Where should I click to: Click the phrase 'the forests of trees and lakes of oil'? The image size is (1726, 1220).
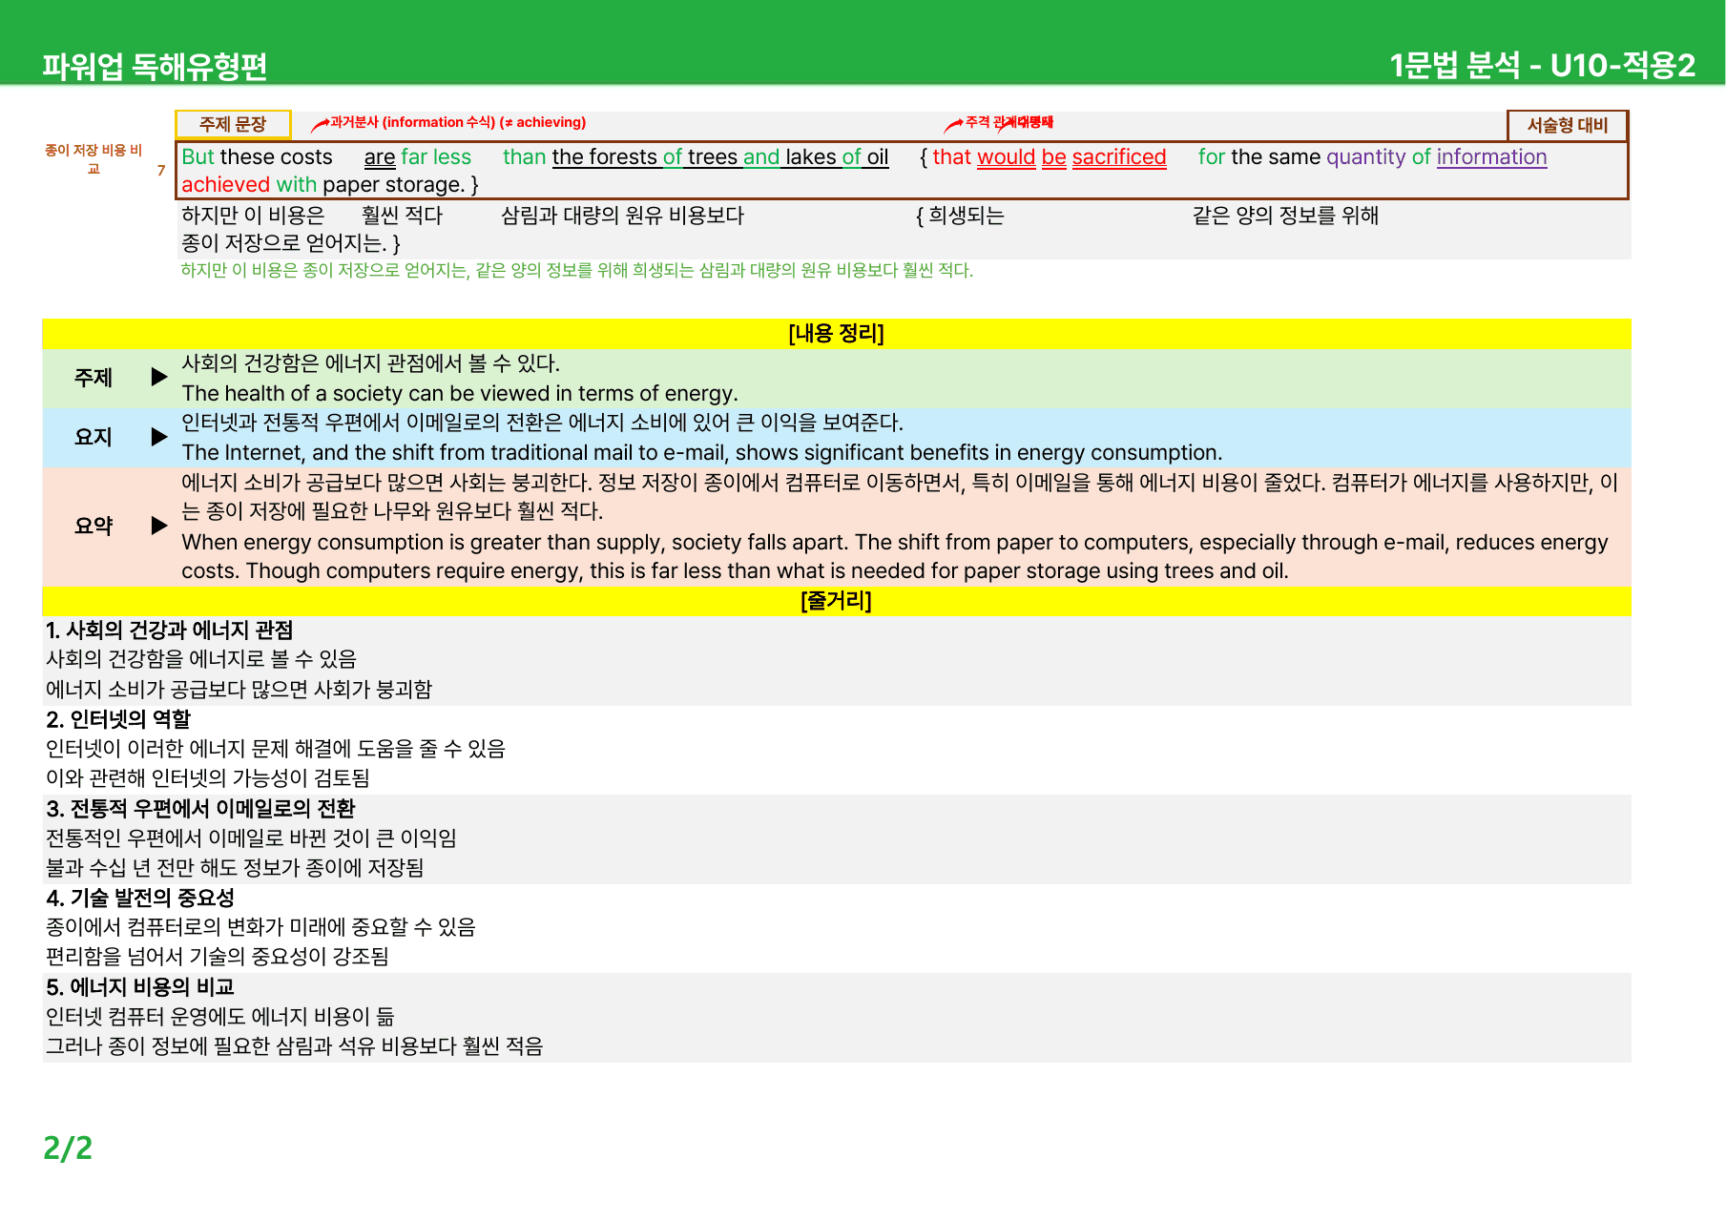tap(719, 156)
